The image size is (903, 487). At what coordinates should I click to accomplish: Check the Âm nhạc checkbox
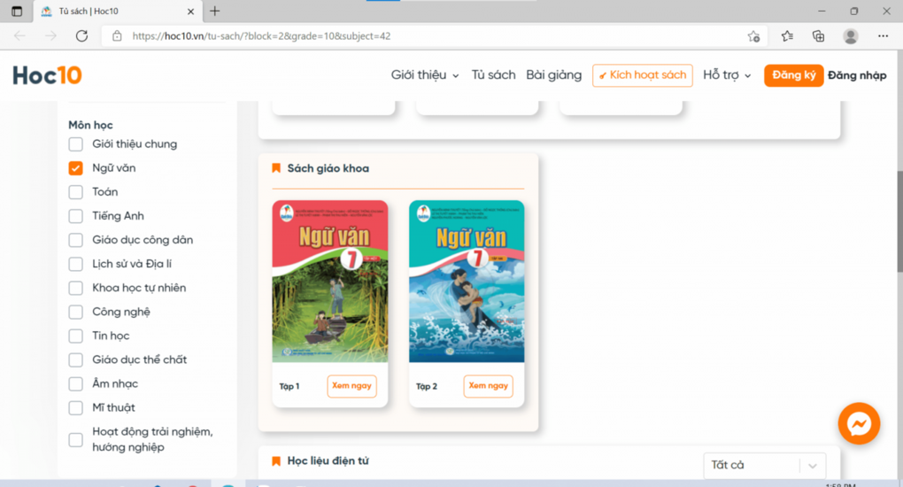tap(75, 383)
